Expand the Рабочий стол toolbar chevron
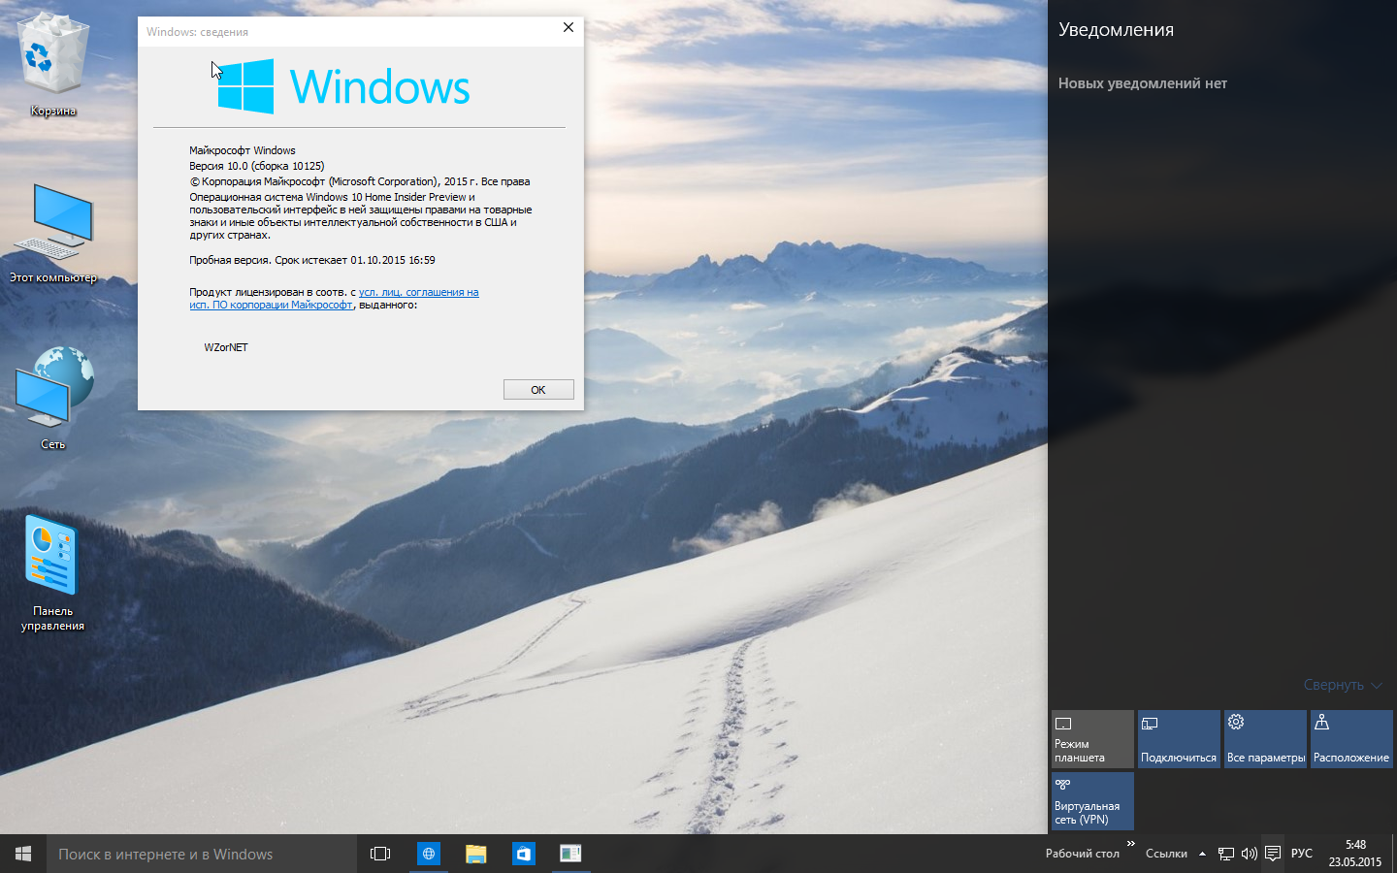 click(x=1130, y=844)
